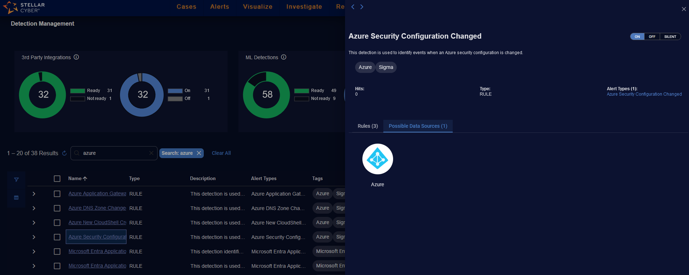
Task: Click the Clear All link
Action: 221,153
